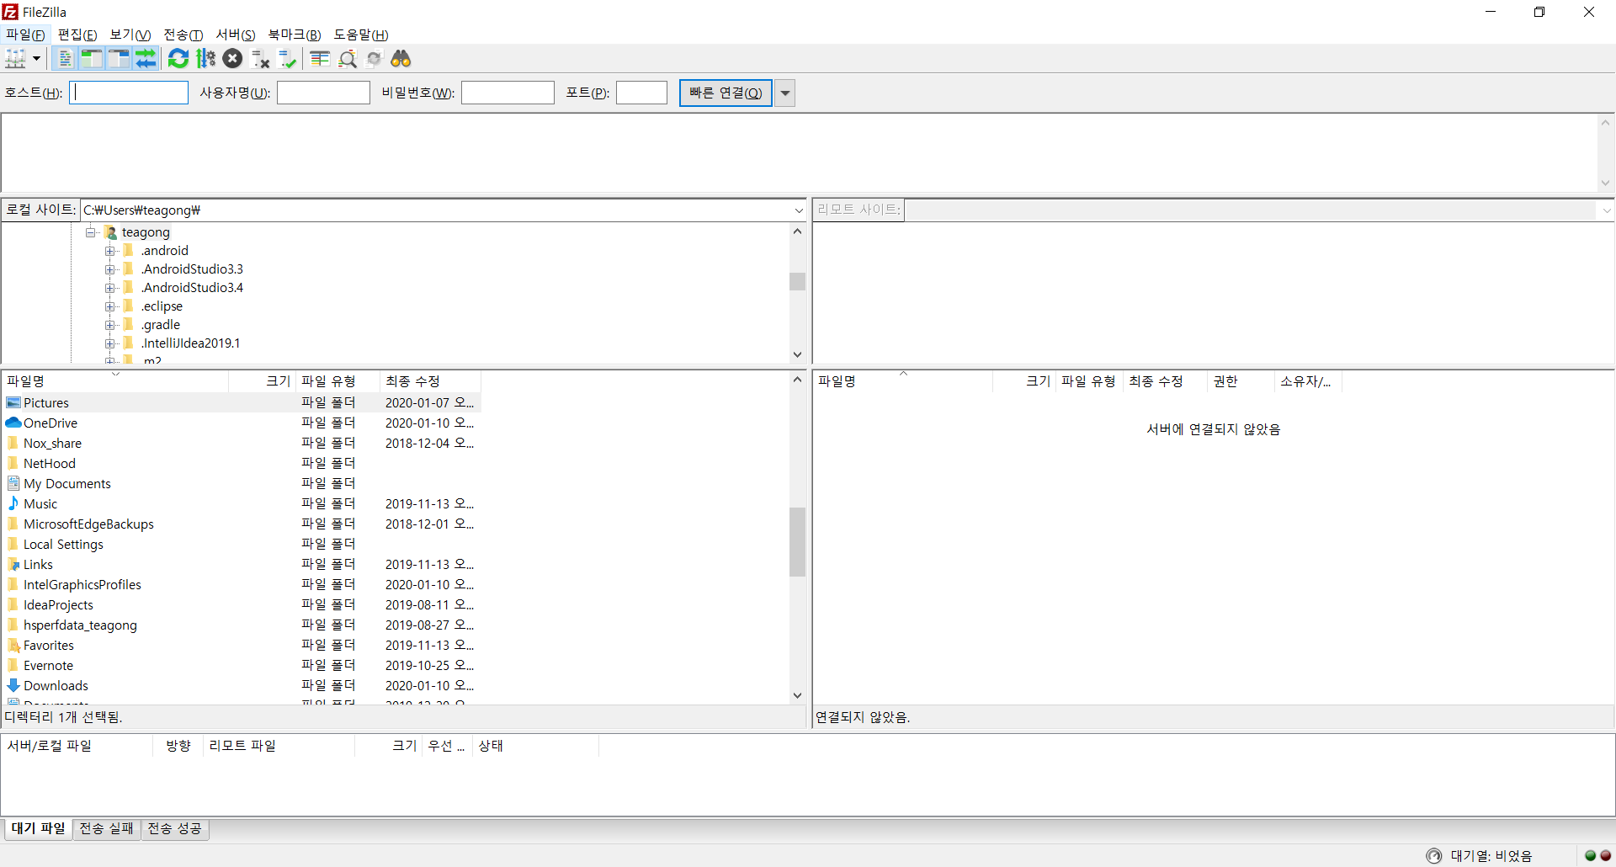The image size is (1616, 867).
Task: Expand the .gradle folder node
Action: 109,325
